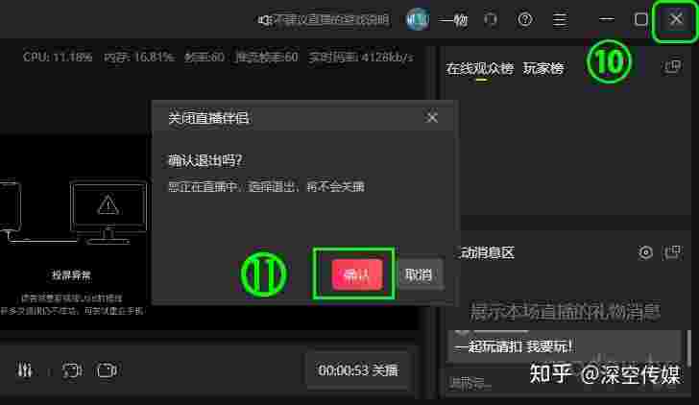This screenshot has height=405, width=699.
Task: Click the 实时码率 4128kb/s readout
Action: tap(361, 57)
